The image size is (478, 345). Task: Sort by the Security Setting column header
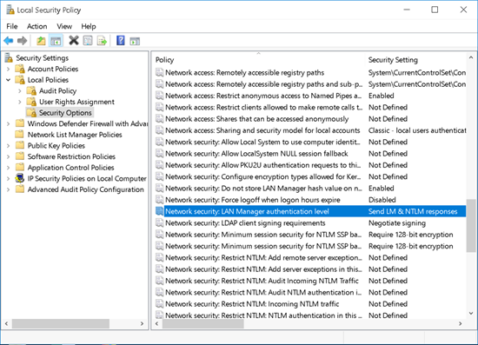415,60
